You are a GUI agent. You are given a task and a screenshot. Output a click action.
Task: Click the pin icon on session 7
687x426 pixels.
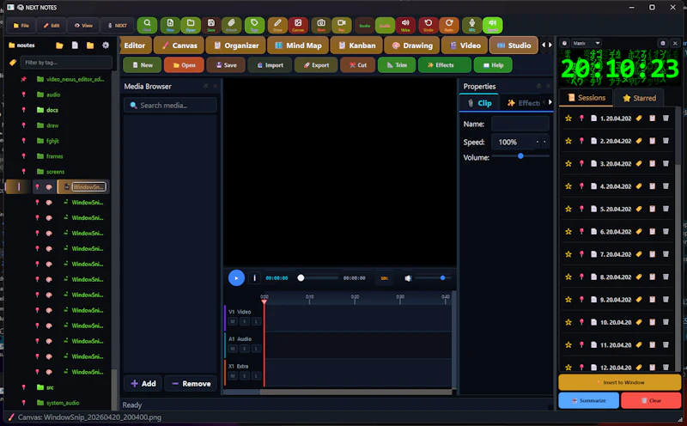click(x=581, y=254)
